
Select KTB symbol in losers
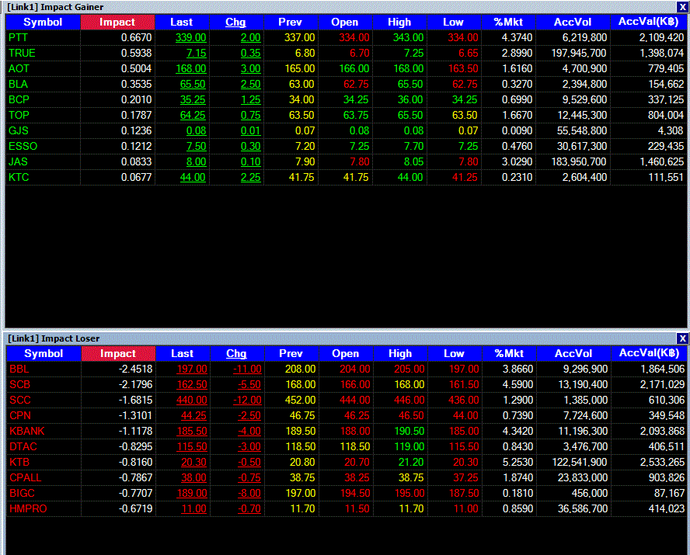19,463
